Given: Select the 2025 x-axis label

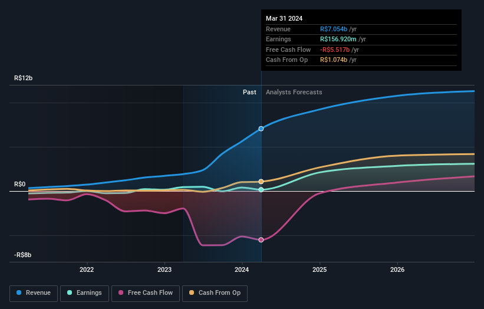Looking at the screenshot, I should point(320,270).
